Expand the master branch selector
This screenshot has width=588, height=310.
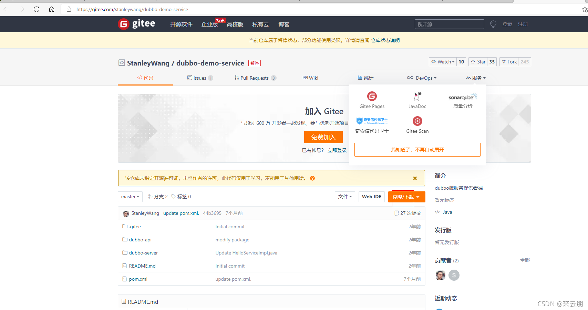(130, 197)
